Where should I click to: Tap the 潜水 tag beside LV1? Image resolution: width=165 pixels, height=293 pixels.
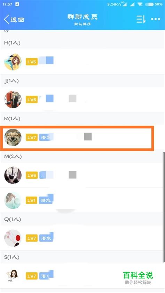click(x=46, y=200)
